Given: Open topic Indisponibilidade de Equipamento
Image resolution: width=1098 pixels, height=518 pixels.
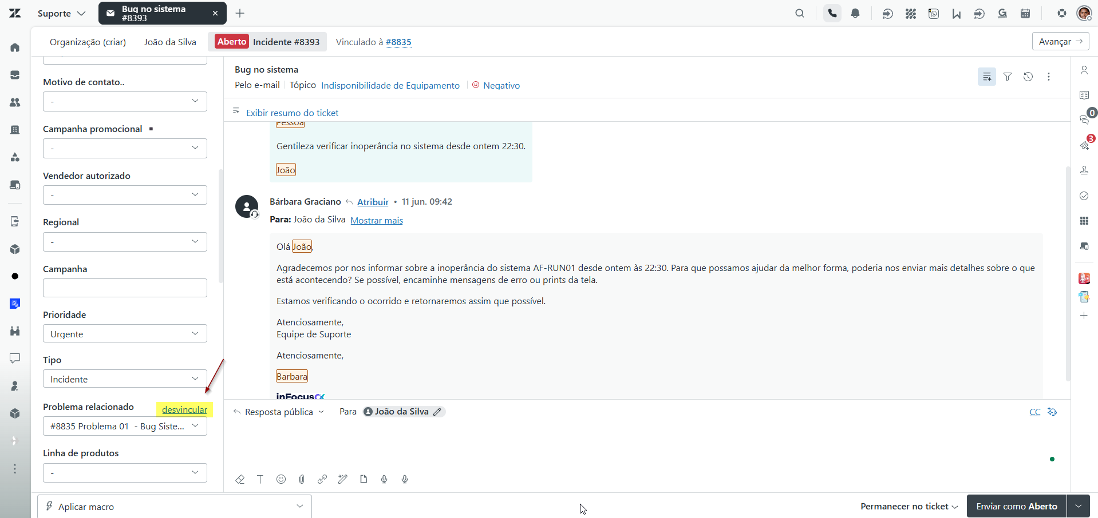Looking at the screenshot, I should click(390, 85).
